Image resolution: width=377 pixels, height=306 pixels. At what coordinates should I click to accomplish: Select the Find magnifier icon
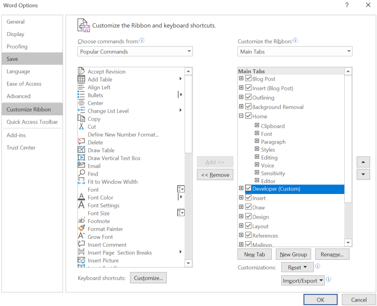tap(81, 174)
